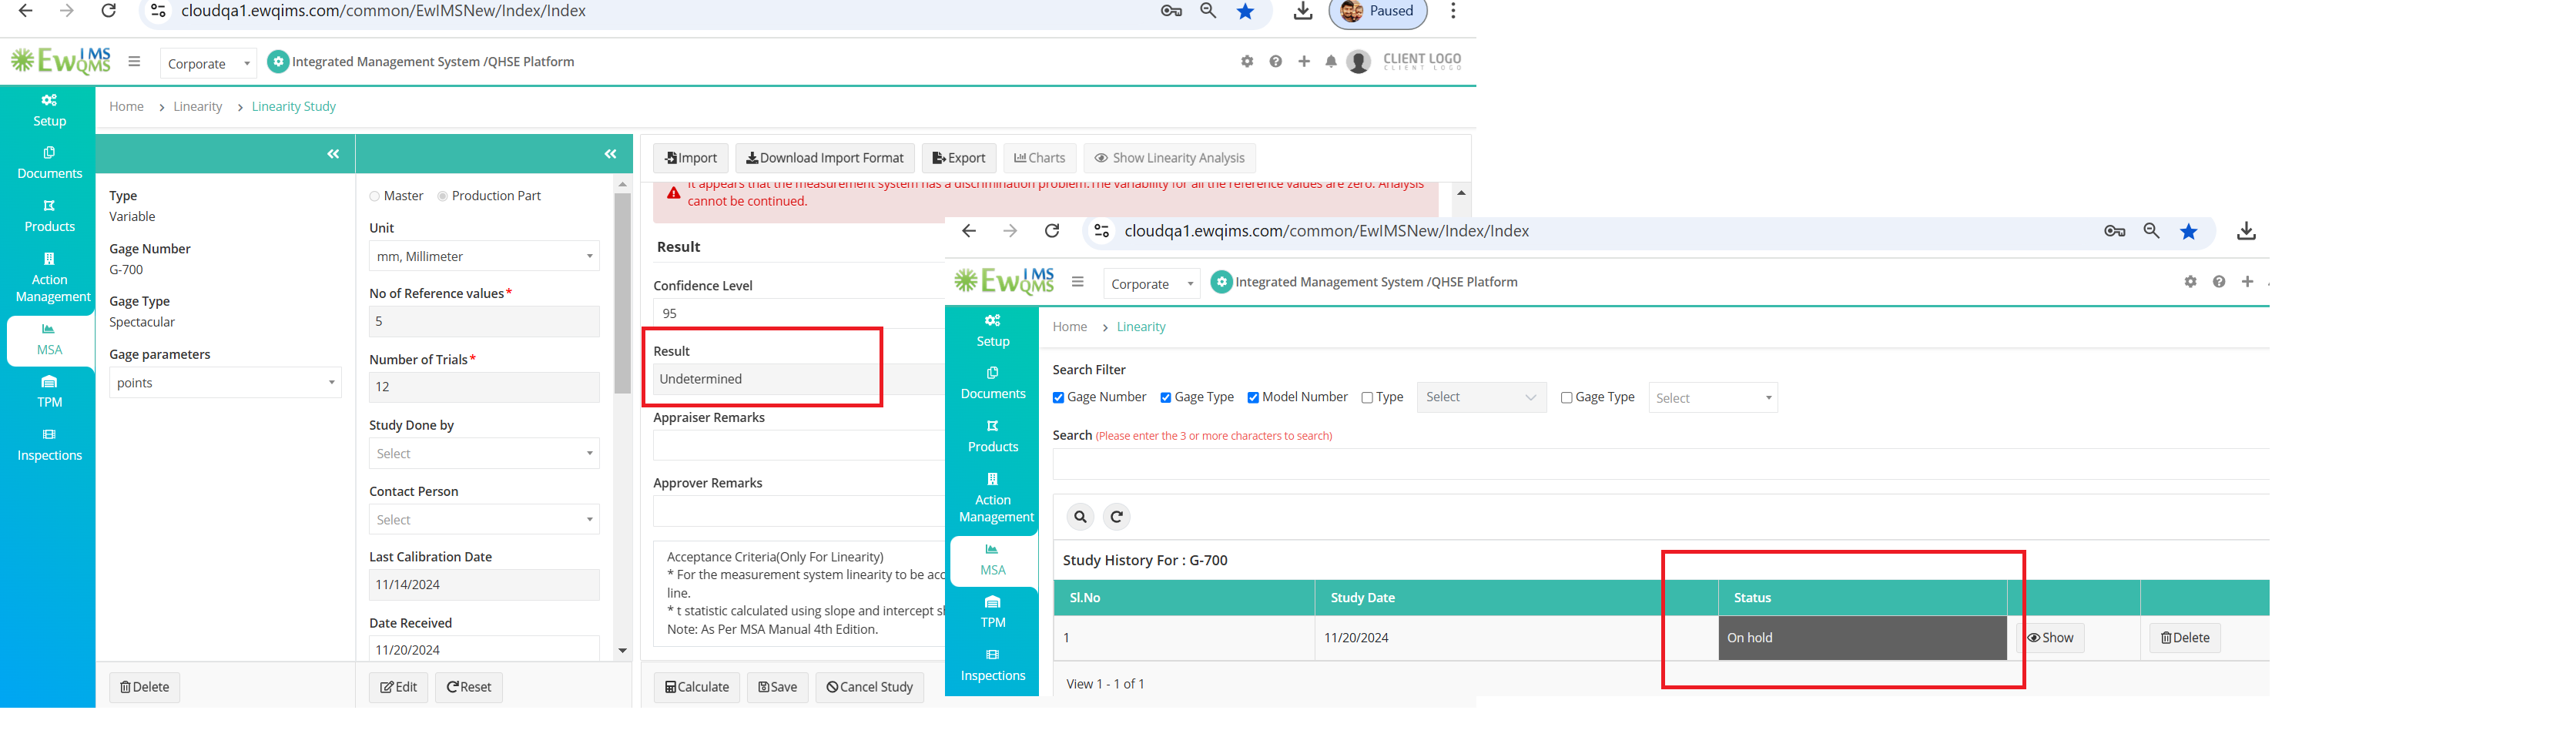Viewport: 2560px width, 737px height.
Task: Toggle hamburger menu in the right window header
Action: (x=1077, y=282)
